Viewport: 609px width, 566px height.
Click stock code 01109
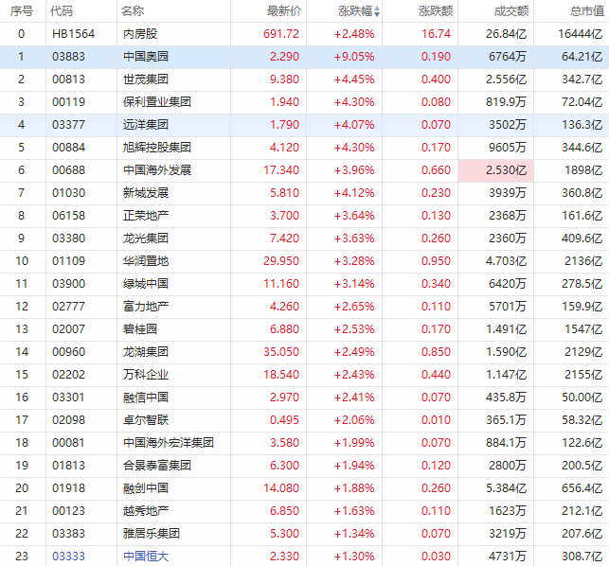68,261
